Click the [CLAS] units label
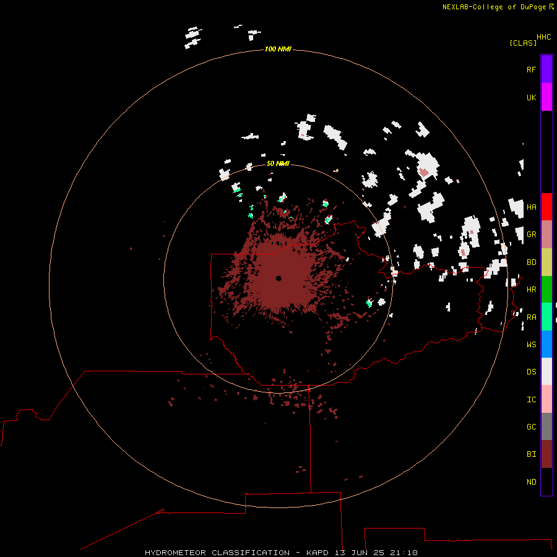This screenshot has width=557, height=557. [x=523, y=43]
